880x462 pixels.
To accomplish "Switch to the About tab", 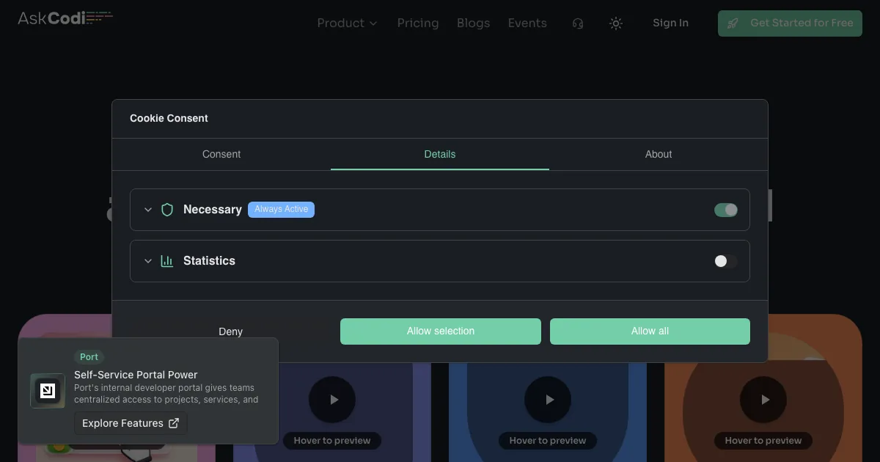I will [658, 154].
